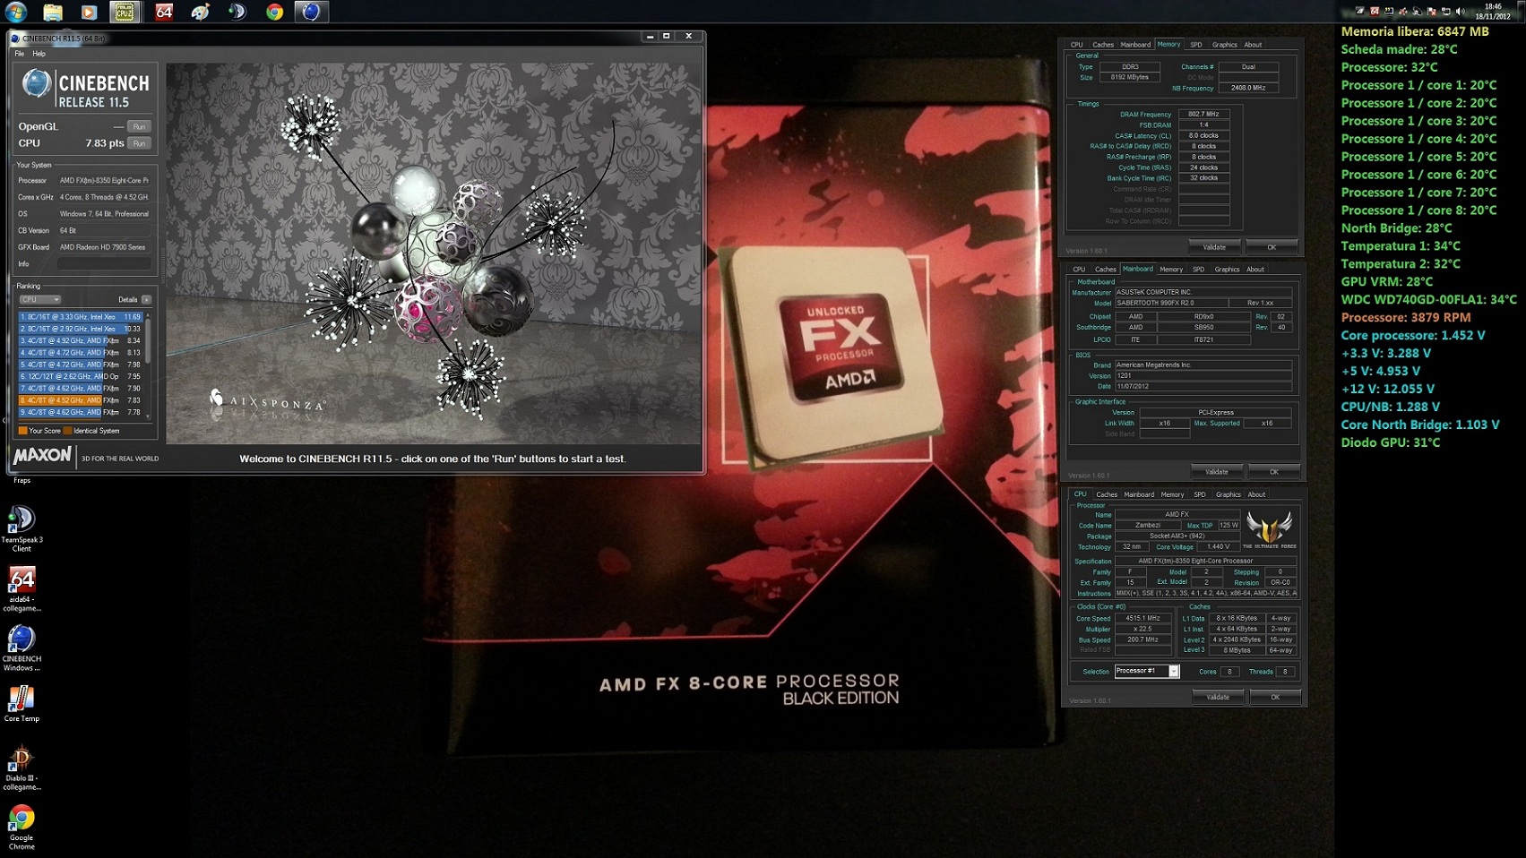Select ranking row 2 Intel Xeon 10.33

pyautogui.click(x=81, y=329)
